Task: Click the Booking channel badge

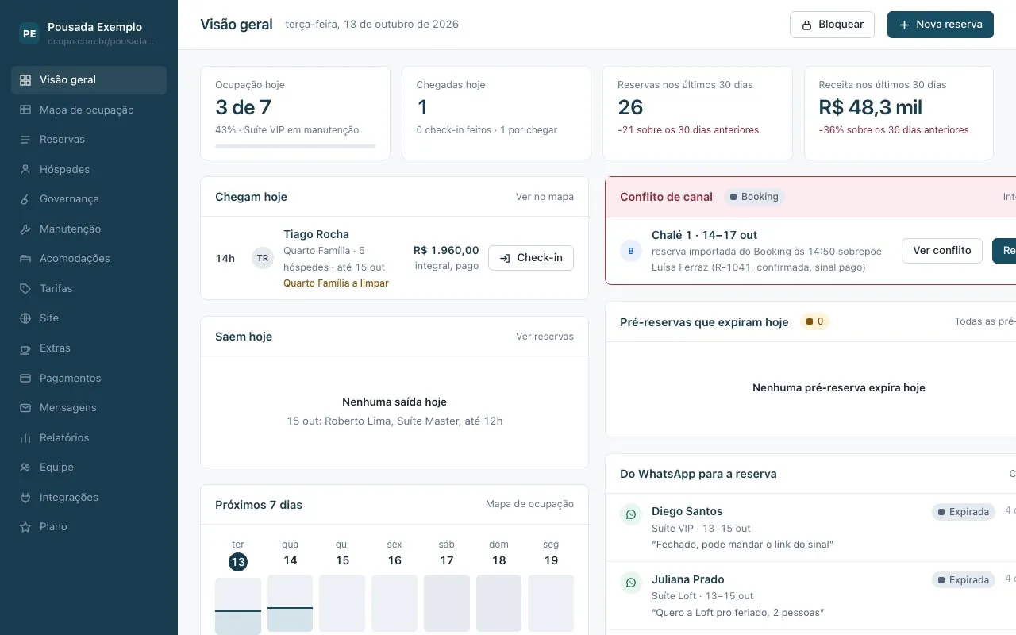Action: click(754, 197)
